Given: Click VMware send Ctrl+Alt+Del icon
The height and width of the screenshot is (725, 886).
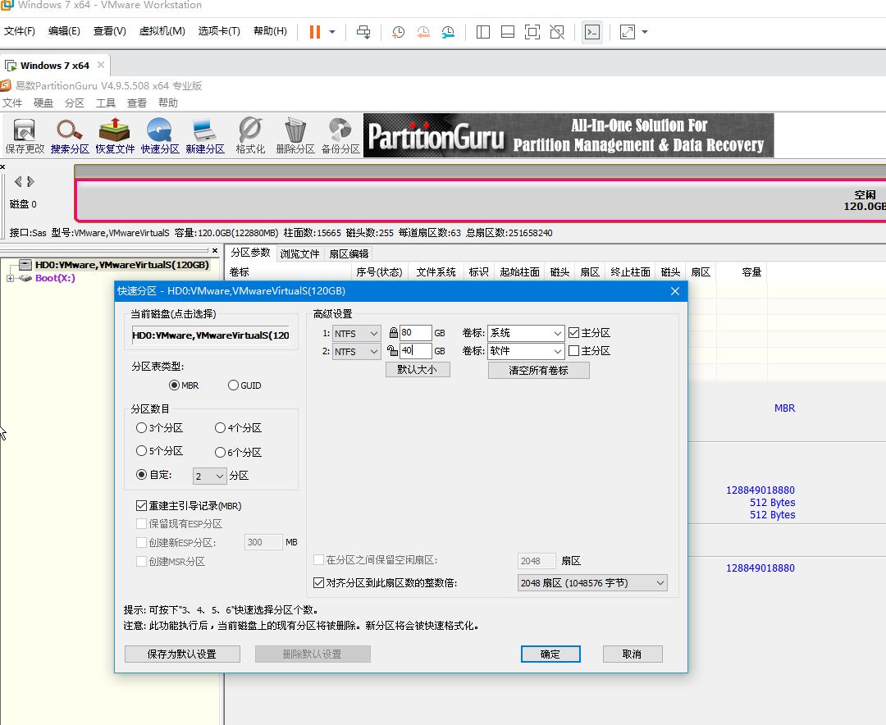Looking at the screenshot, I should click(x=363, y=32).
